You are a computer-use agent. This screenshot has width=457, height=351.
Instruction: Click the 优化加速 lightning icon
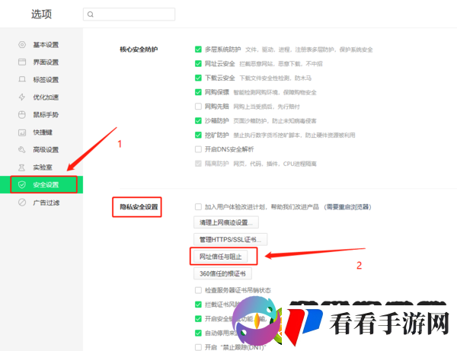coord(22,97)
